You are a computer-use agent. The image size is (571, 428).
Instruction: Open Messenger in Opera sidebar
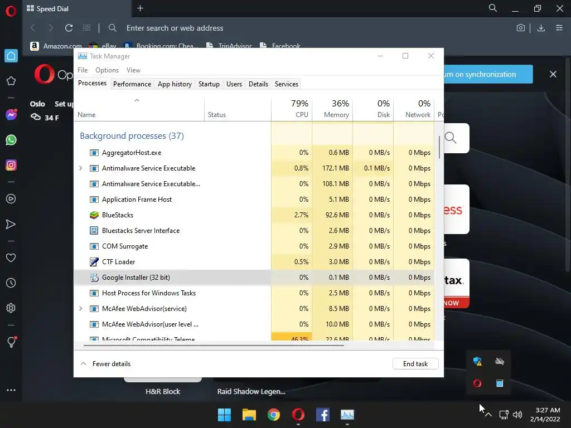pos(11,115)
